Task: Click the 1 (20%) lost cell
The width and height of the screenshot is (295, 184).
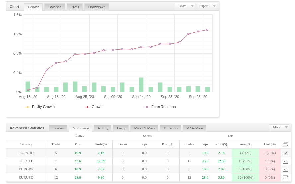Action: [x=270, y=153]
